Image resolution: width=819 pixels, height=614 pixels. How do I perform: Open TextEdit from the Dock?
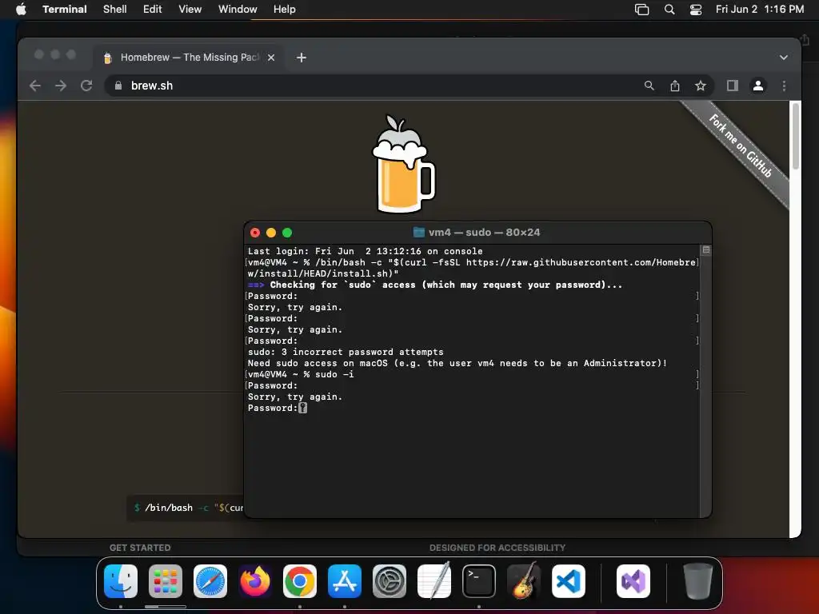[x=434, y=580]
